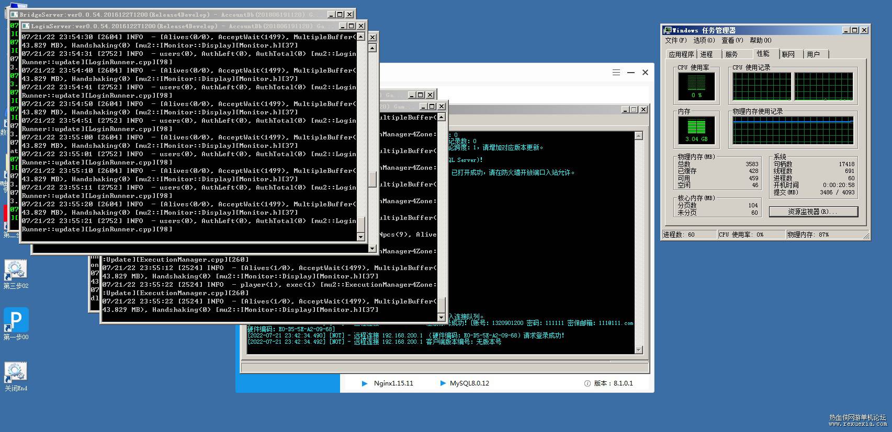
Task: Click the CPU 使用率: 0% status bar entry
Action: 751,235
